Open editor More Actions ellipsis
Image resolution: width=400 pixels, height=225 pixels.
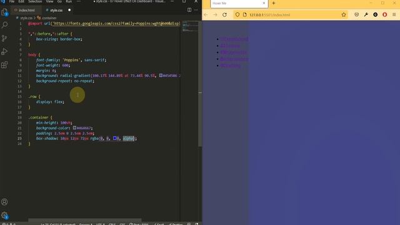tap(196, 10)
